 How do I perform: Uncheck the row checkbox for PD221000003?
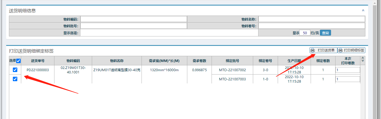(x=15, y=70)
